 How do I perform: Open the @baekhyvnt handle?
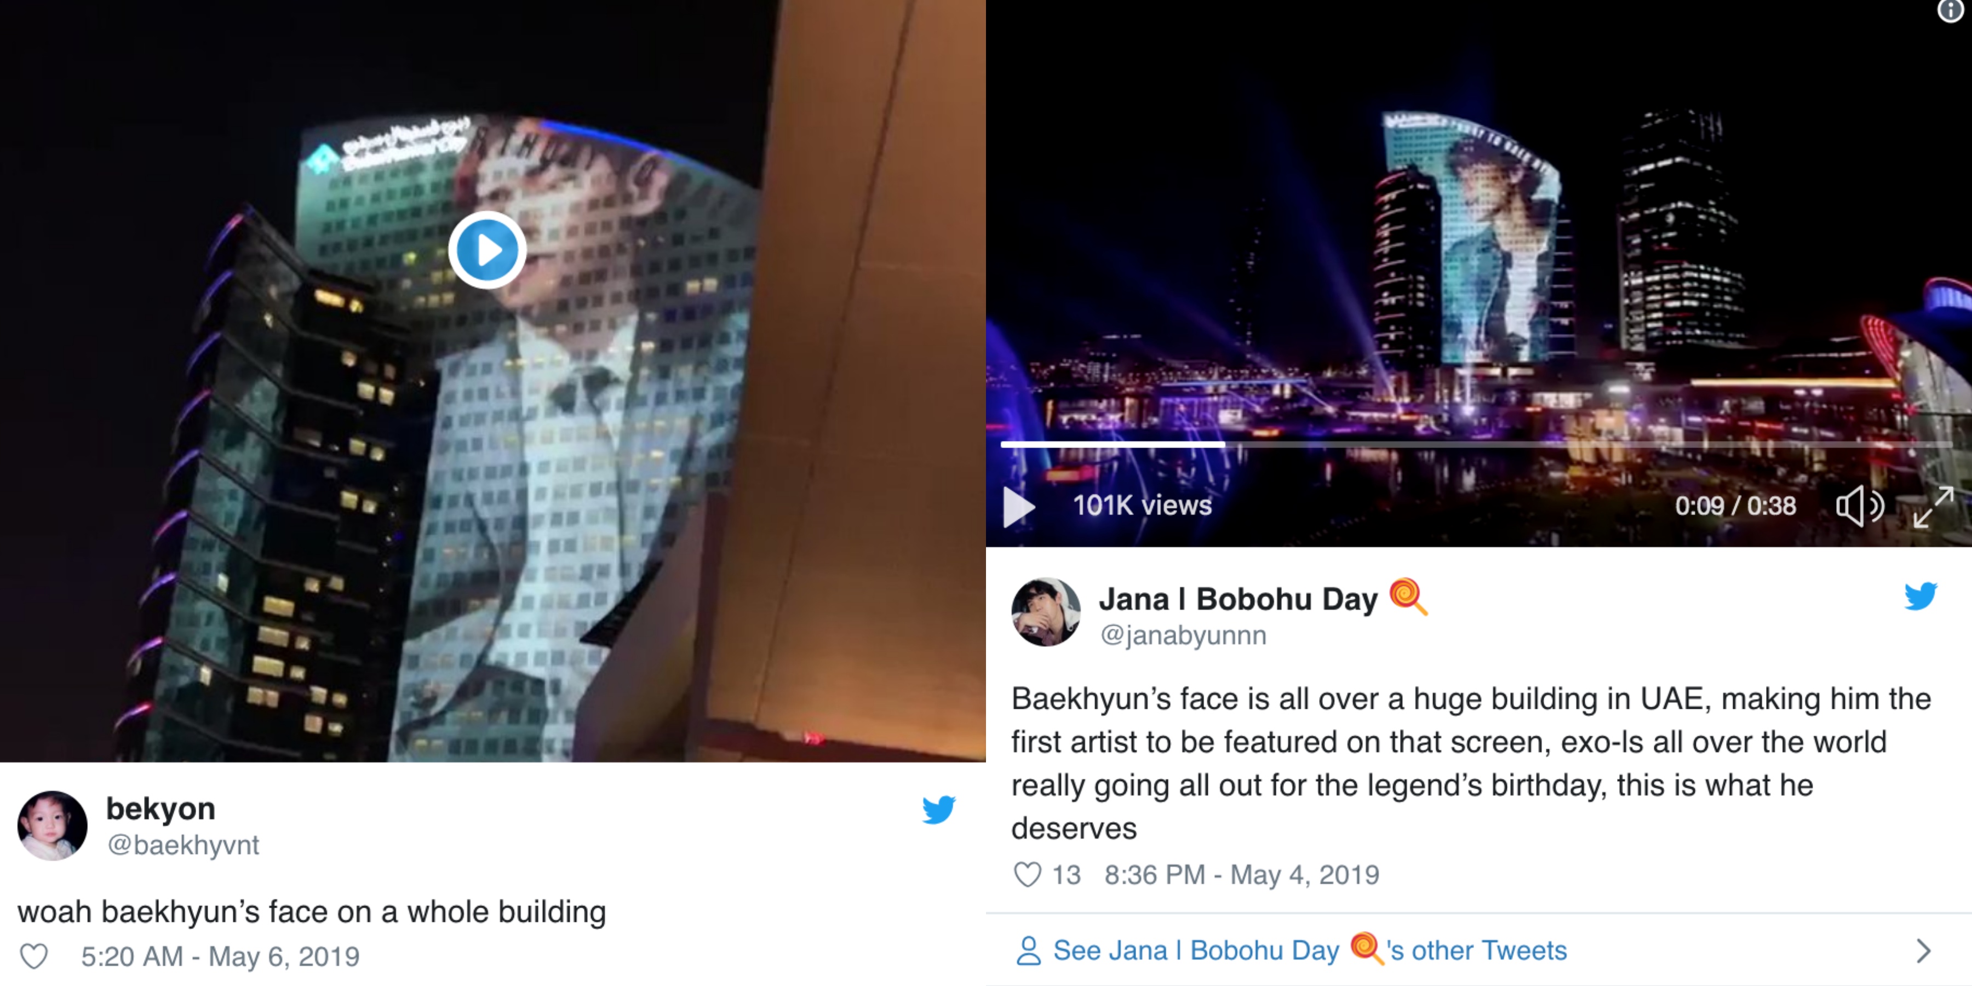(183, 844)
